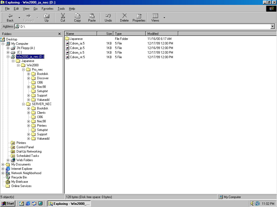
Task: Click the Delete toolbar icon
Action: tap(124, 18)
